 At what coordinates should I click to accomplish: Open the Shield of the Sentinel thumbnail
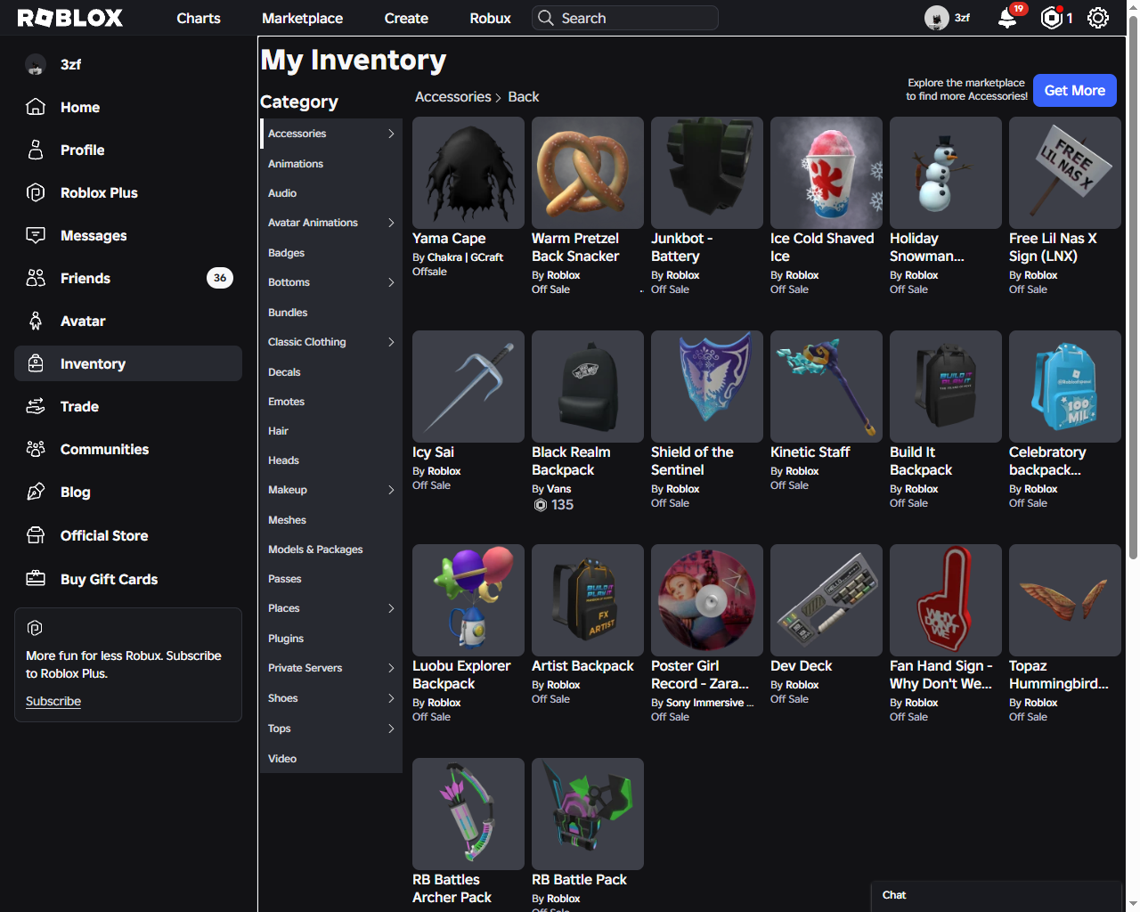(x=707, y=387)
